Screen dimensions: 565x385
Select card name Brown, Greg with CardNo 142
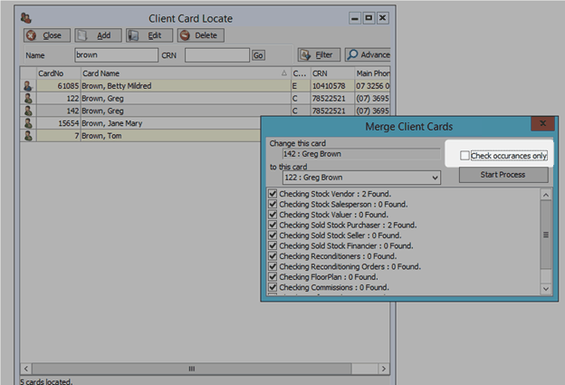pyautogui.click(x=186, y=111)
